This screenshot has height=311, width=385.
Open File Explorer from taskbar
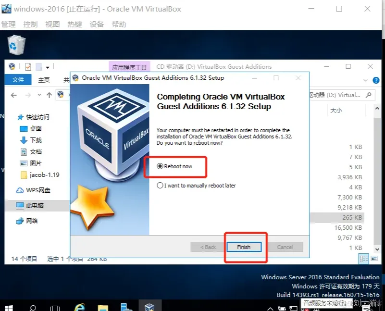click(103, 307)
